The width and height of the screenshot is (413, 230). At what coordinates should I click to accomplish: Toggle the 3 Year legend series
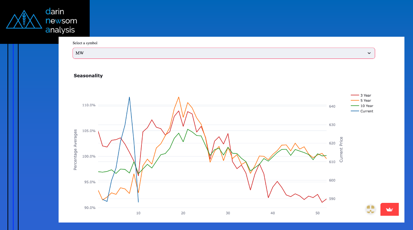365,96
